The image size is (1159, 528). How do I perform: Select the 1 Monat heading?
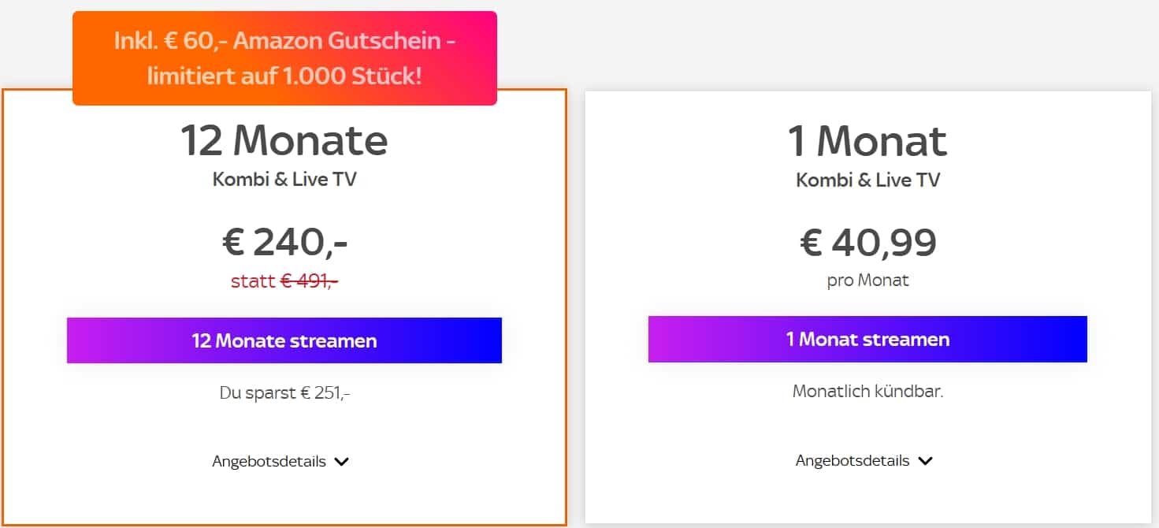(x=867, y=141)
